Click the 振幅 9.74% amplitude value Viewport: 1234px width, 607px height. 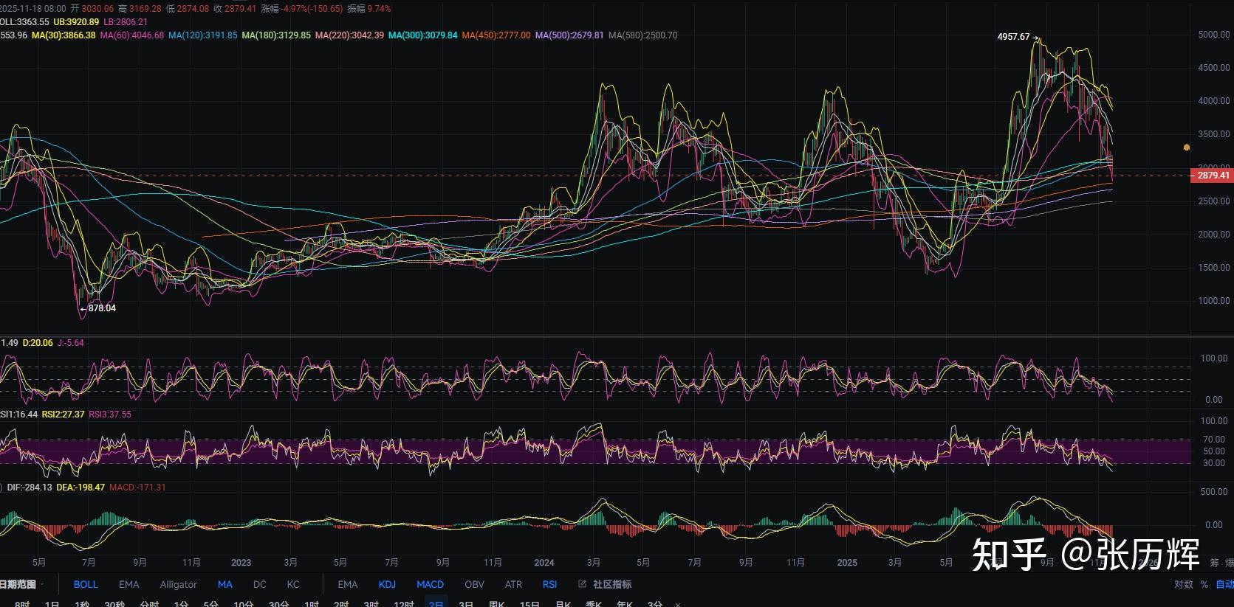[369, 9]
